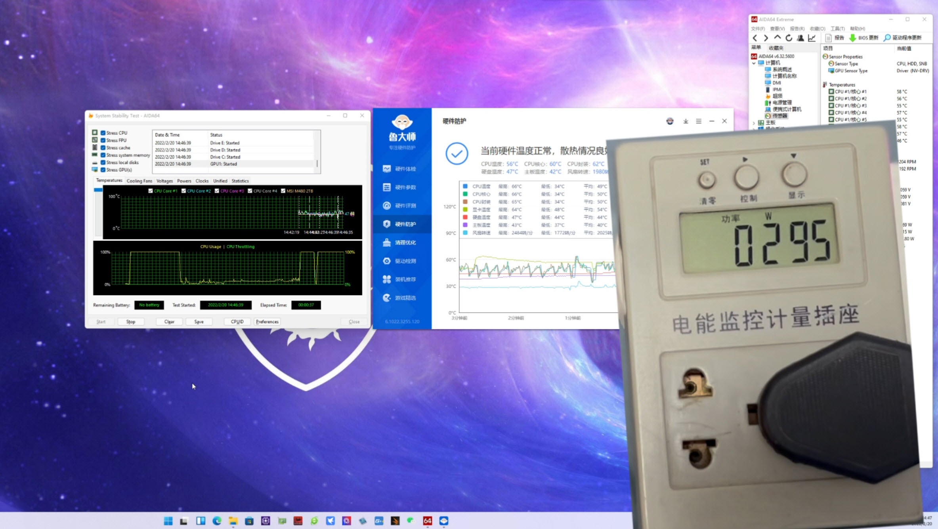Click BIOS 更新 in AIDA64 toolbar
Image resolution: width=938 pixels, height=529 pixels.
click(x=863, y=38)
